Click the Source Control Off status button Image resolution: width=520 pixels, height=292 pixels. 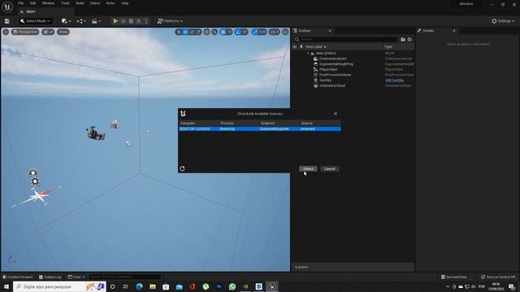498,277
